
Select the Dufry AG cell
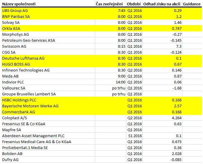click(x=10, y=160)
